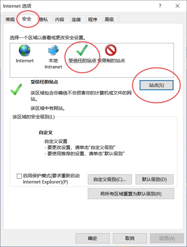Switch to the 高级 tab
The height and width of the screenshot is (247, 187).
(x=109, y=20)
